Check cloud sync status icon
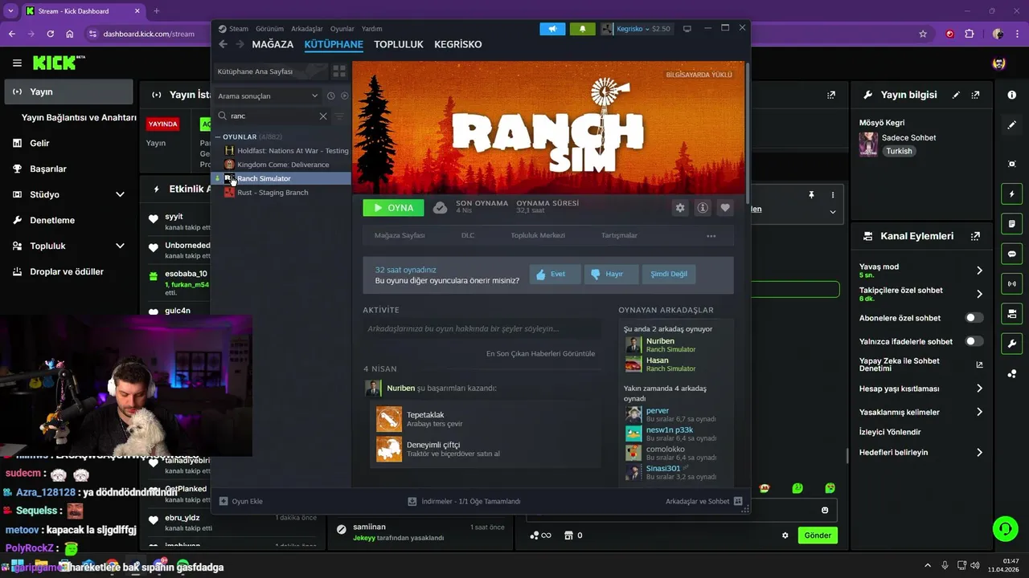The width and height of the screenshot is (1029, 578). (440, 208)
